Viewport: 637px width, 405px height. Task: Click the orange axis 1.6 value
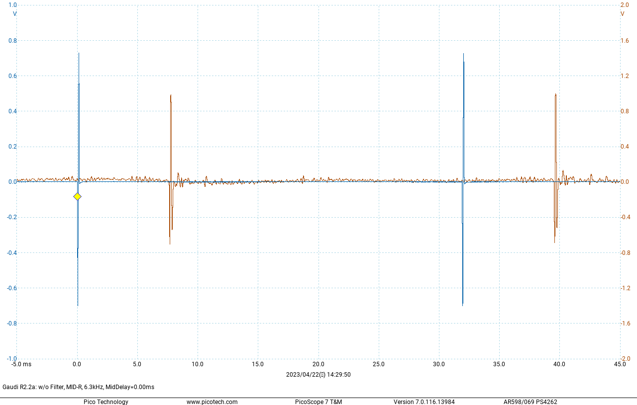pos(625,41)
